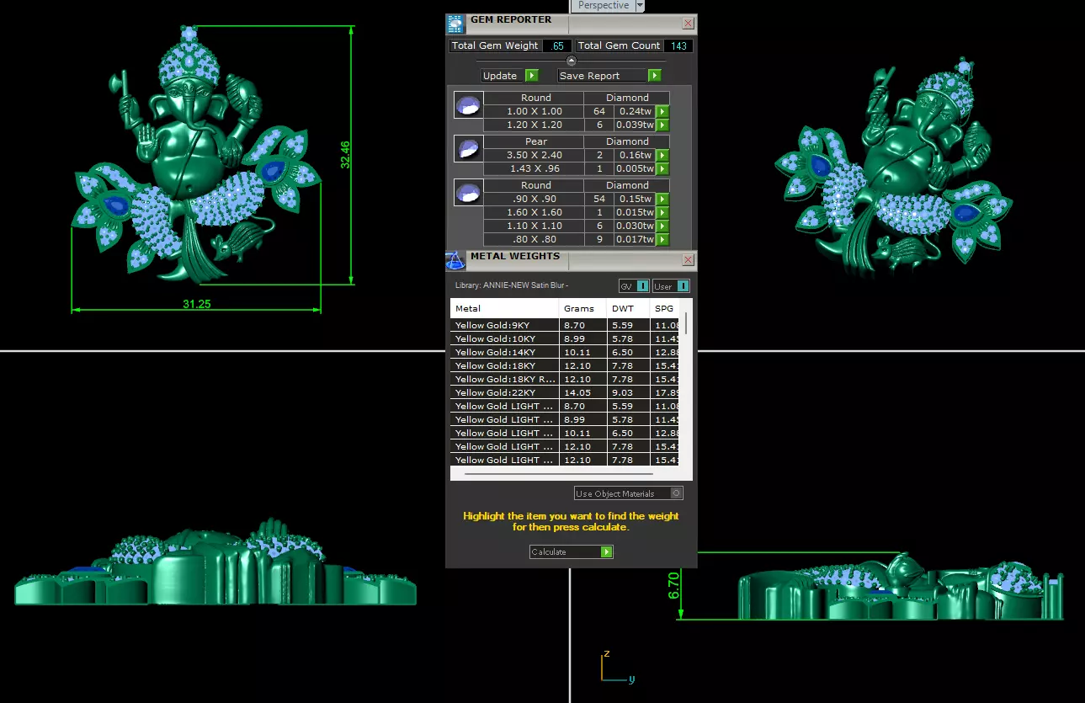Click green arrow for 0.030tw row
The height and width of the screenshot is (703, 1085).
coord(662,226)
